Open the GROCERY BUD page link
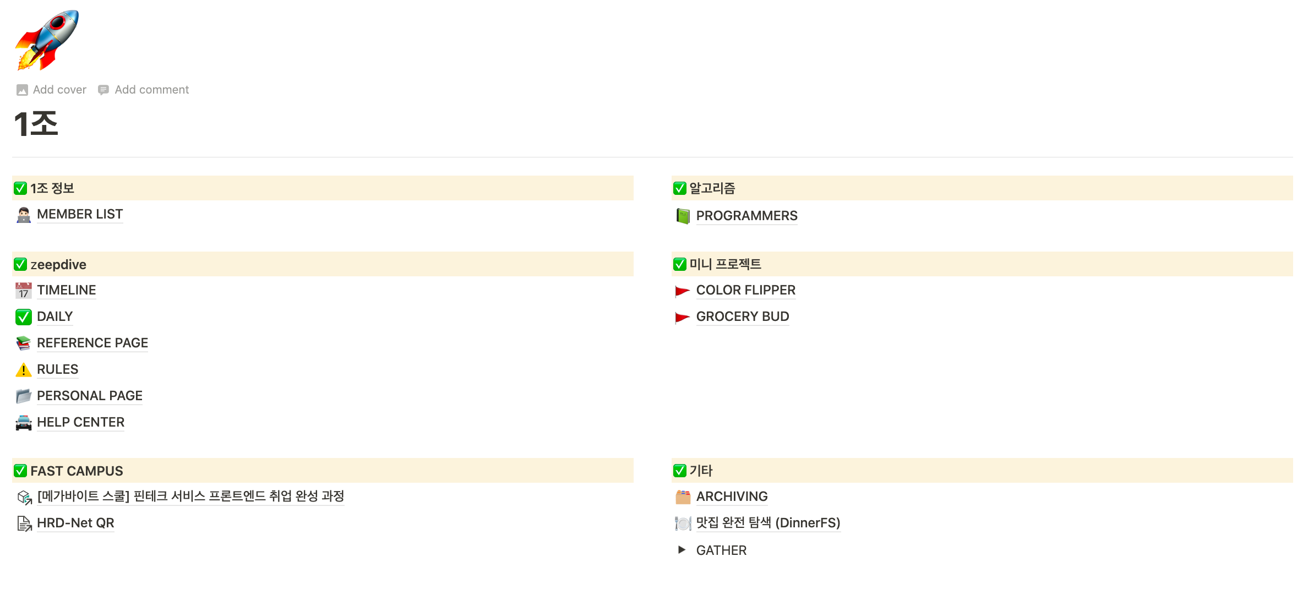The image size is (1308, 600). [742, 317]
